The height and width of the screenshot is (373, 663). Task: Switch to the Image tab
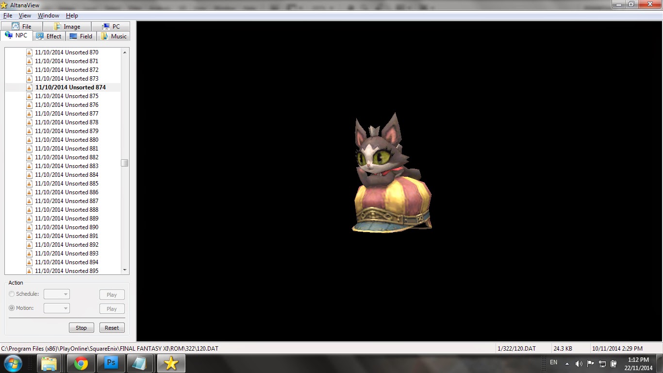pyautogui.click(x=67, y=27)
